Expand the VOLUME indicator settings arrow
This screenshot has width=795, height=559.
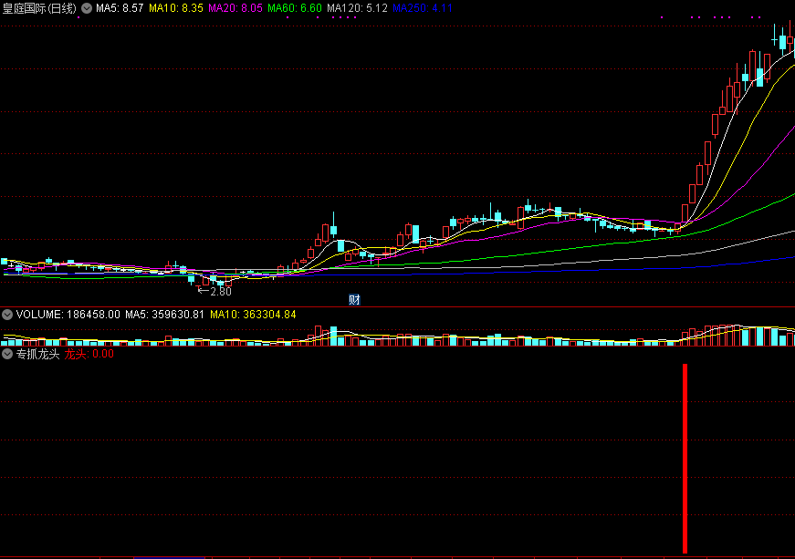pyautogui.click(x=7, y=315)
